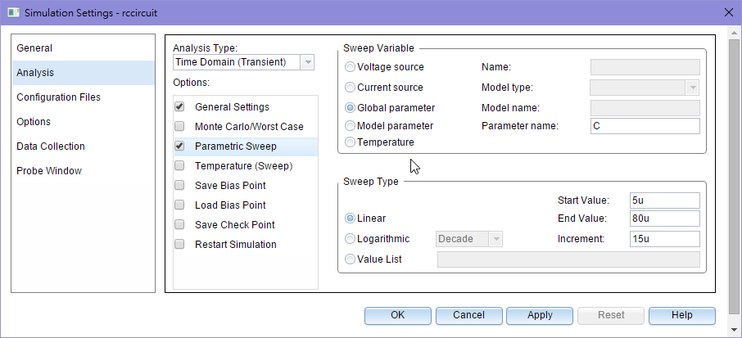Click the Parameter name input field
This screenshot has height=338, width=742.
(x=645, y=126)
